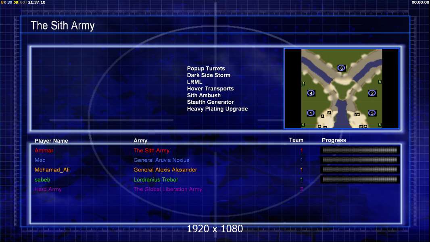Select player name Hard Army
The height and width of the screenshot is (242, 430).
pos(48,190)
